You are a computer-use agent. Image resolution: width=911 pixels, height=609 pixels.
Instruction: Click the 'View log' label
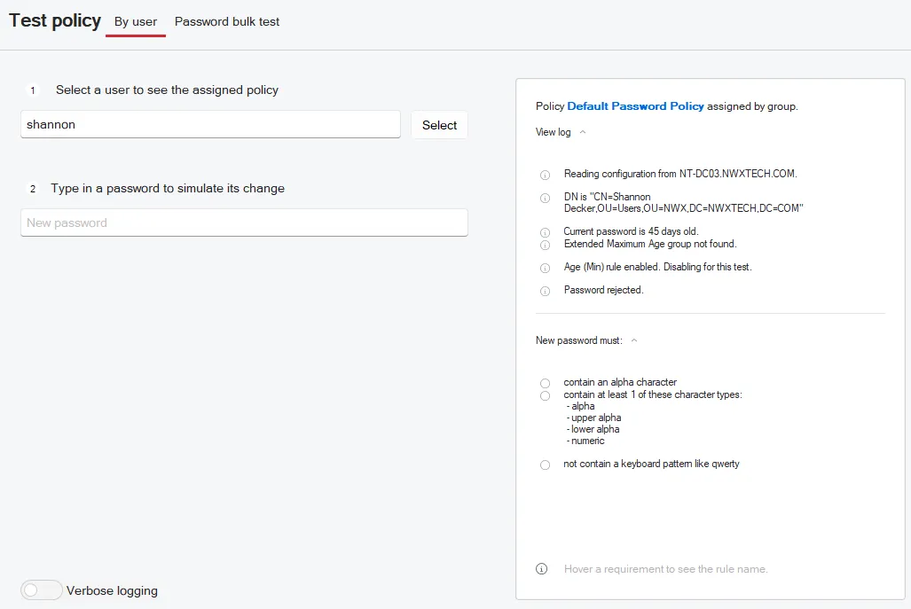[x=554, y=132]
